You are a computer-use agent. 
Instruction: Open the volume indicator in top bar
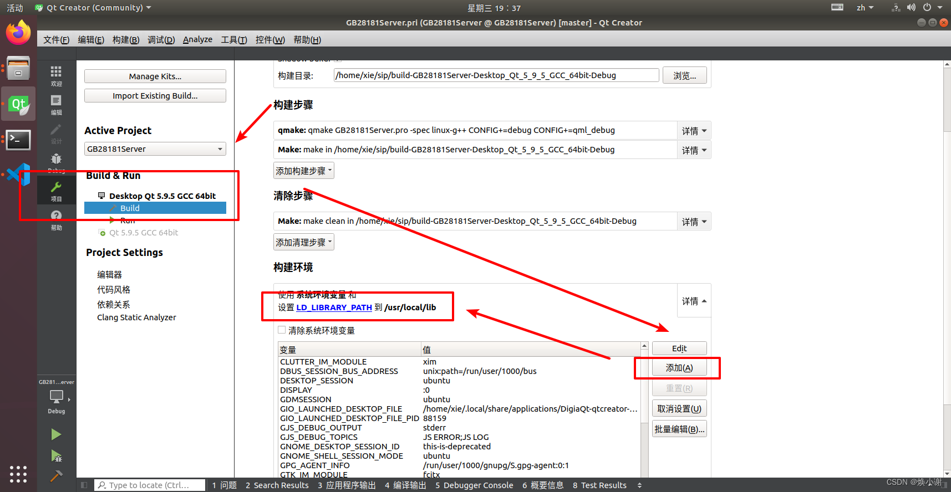pyautogui.click(x=911, y=7)
